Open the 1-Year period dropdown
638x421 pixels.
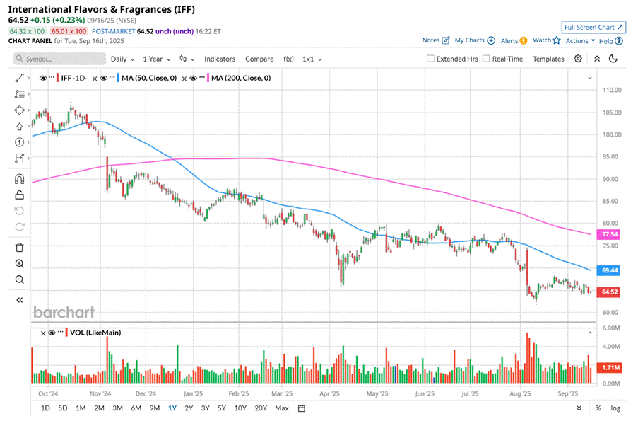[157, 59]
